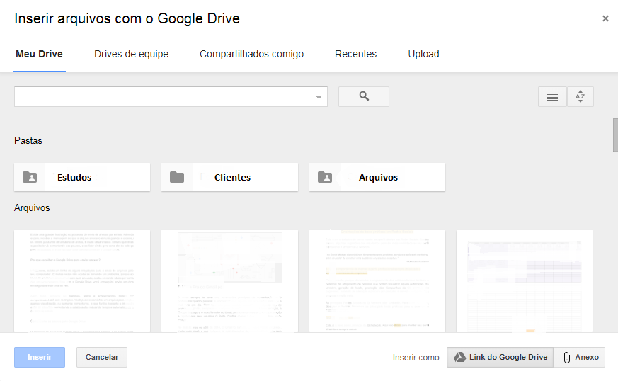This screenshot has width=618, height=381.
Task: Switch to Drives de equipe tab
Action: (131, 54)
